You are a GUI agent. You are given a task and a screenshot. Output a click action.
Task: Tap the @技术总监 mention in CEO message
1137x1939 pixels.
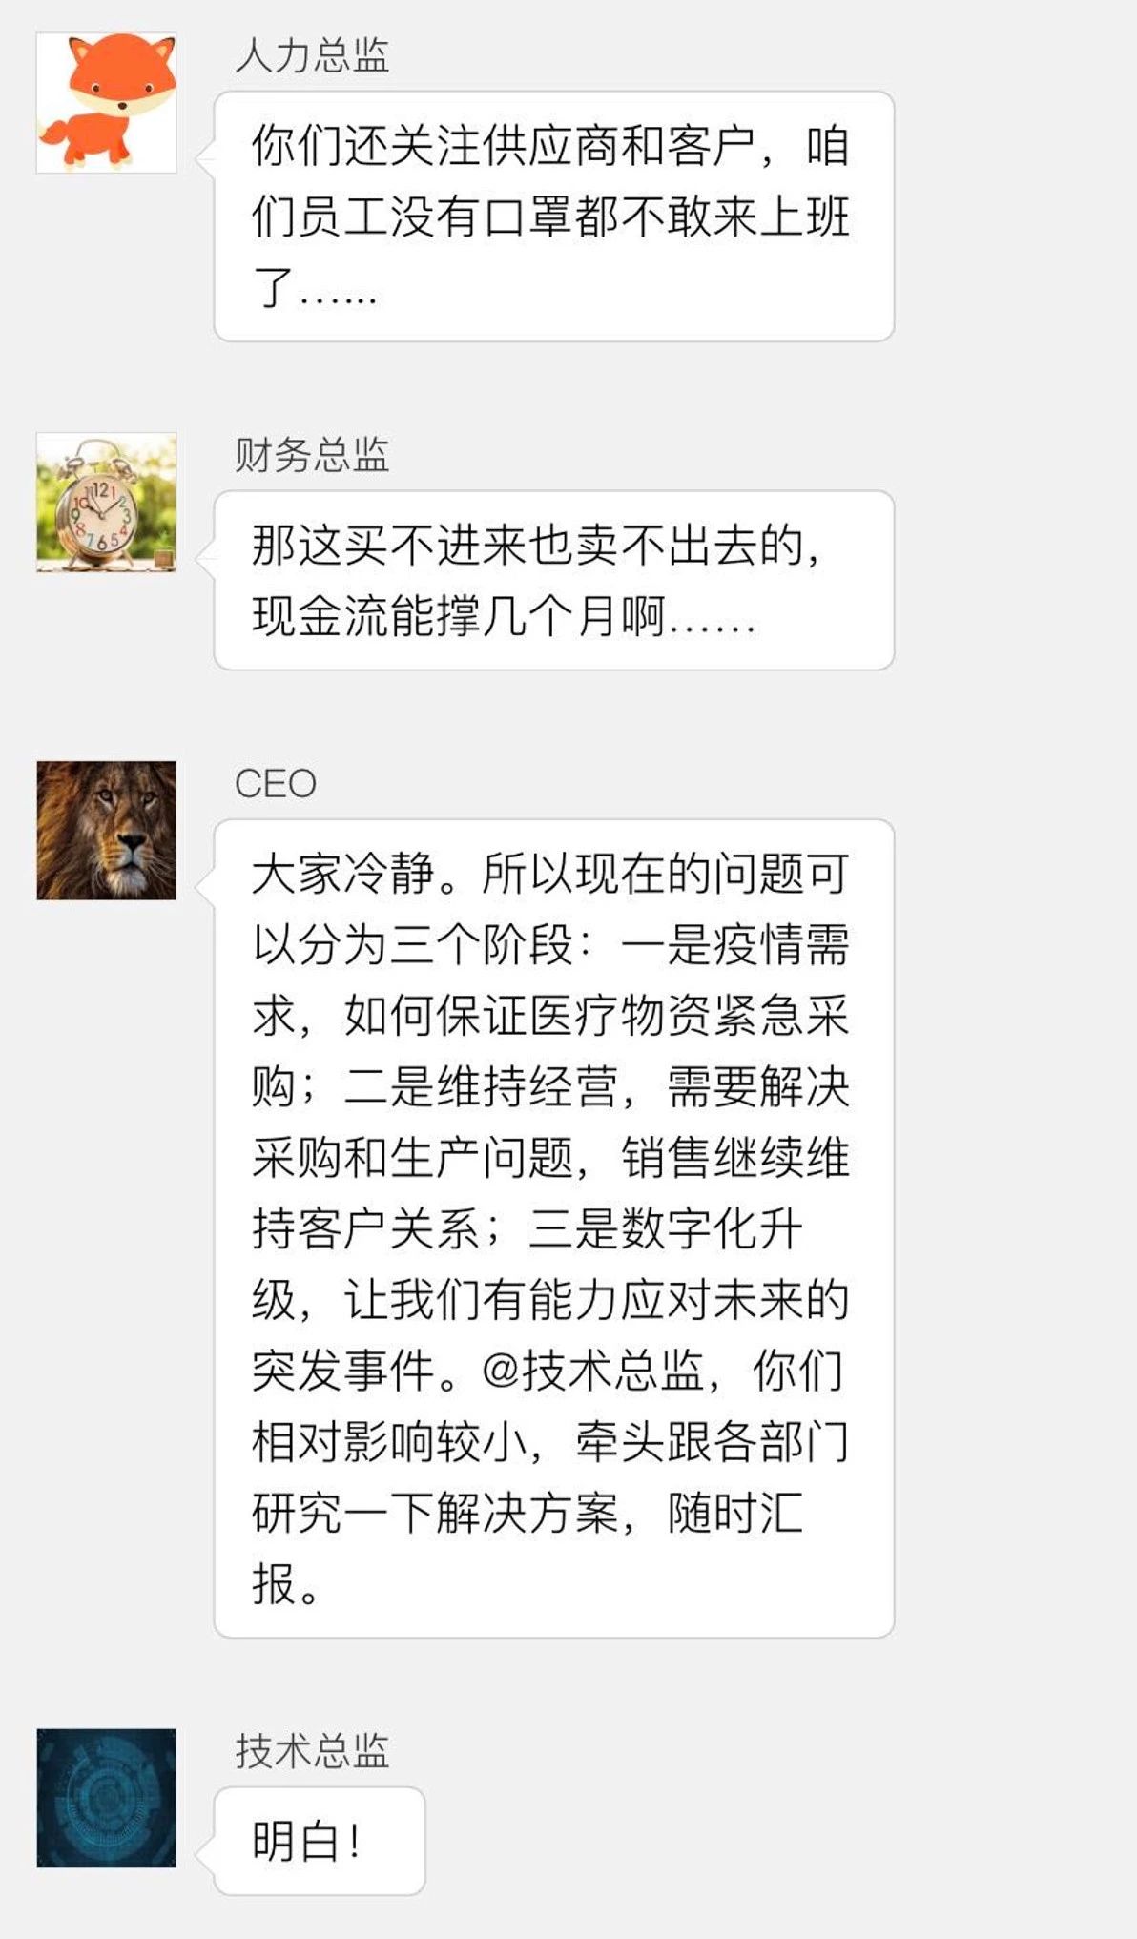[593, 1371]
